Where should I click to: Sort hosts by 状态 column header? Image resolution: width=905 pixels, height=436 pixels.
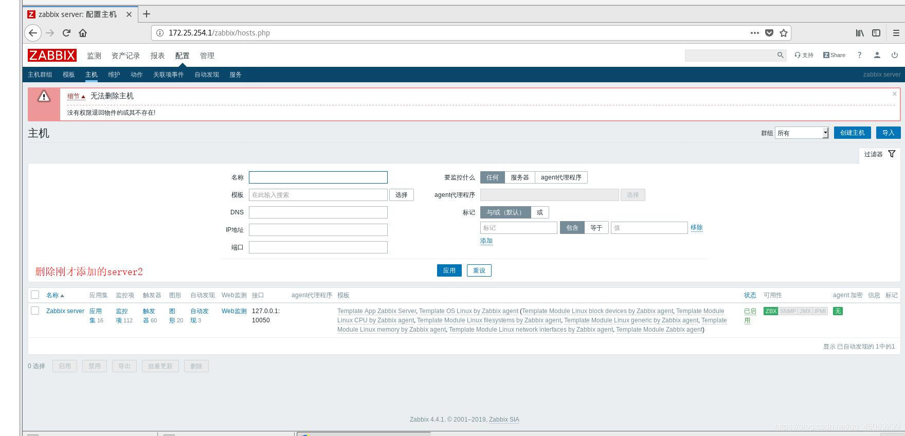(x=750, y=295)
